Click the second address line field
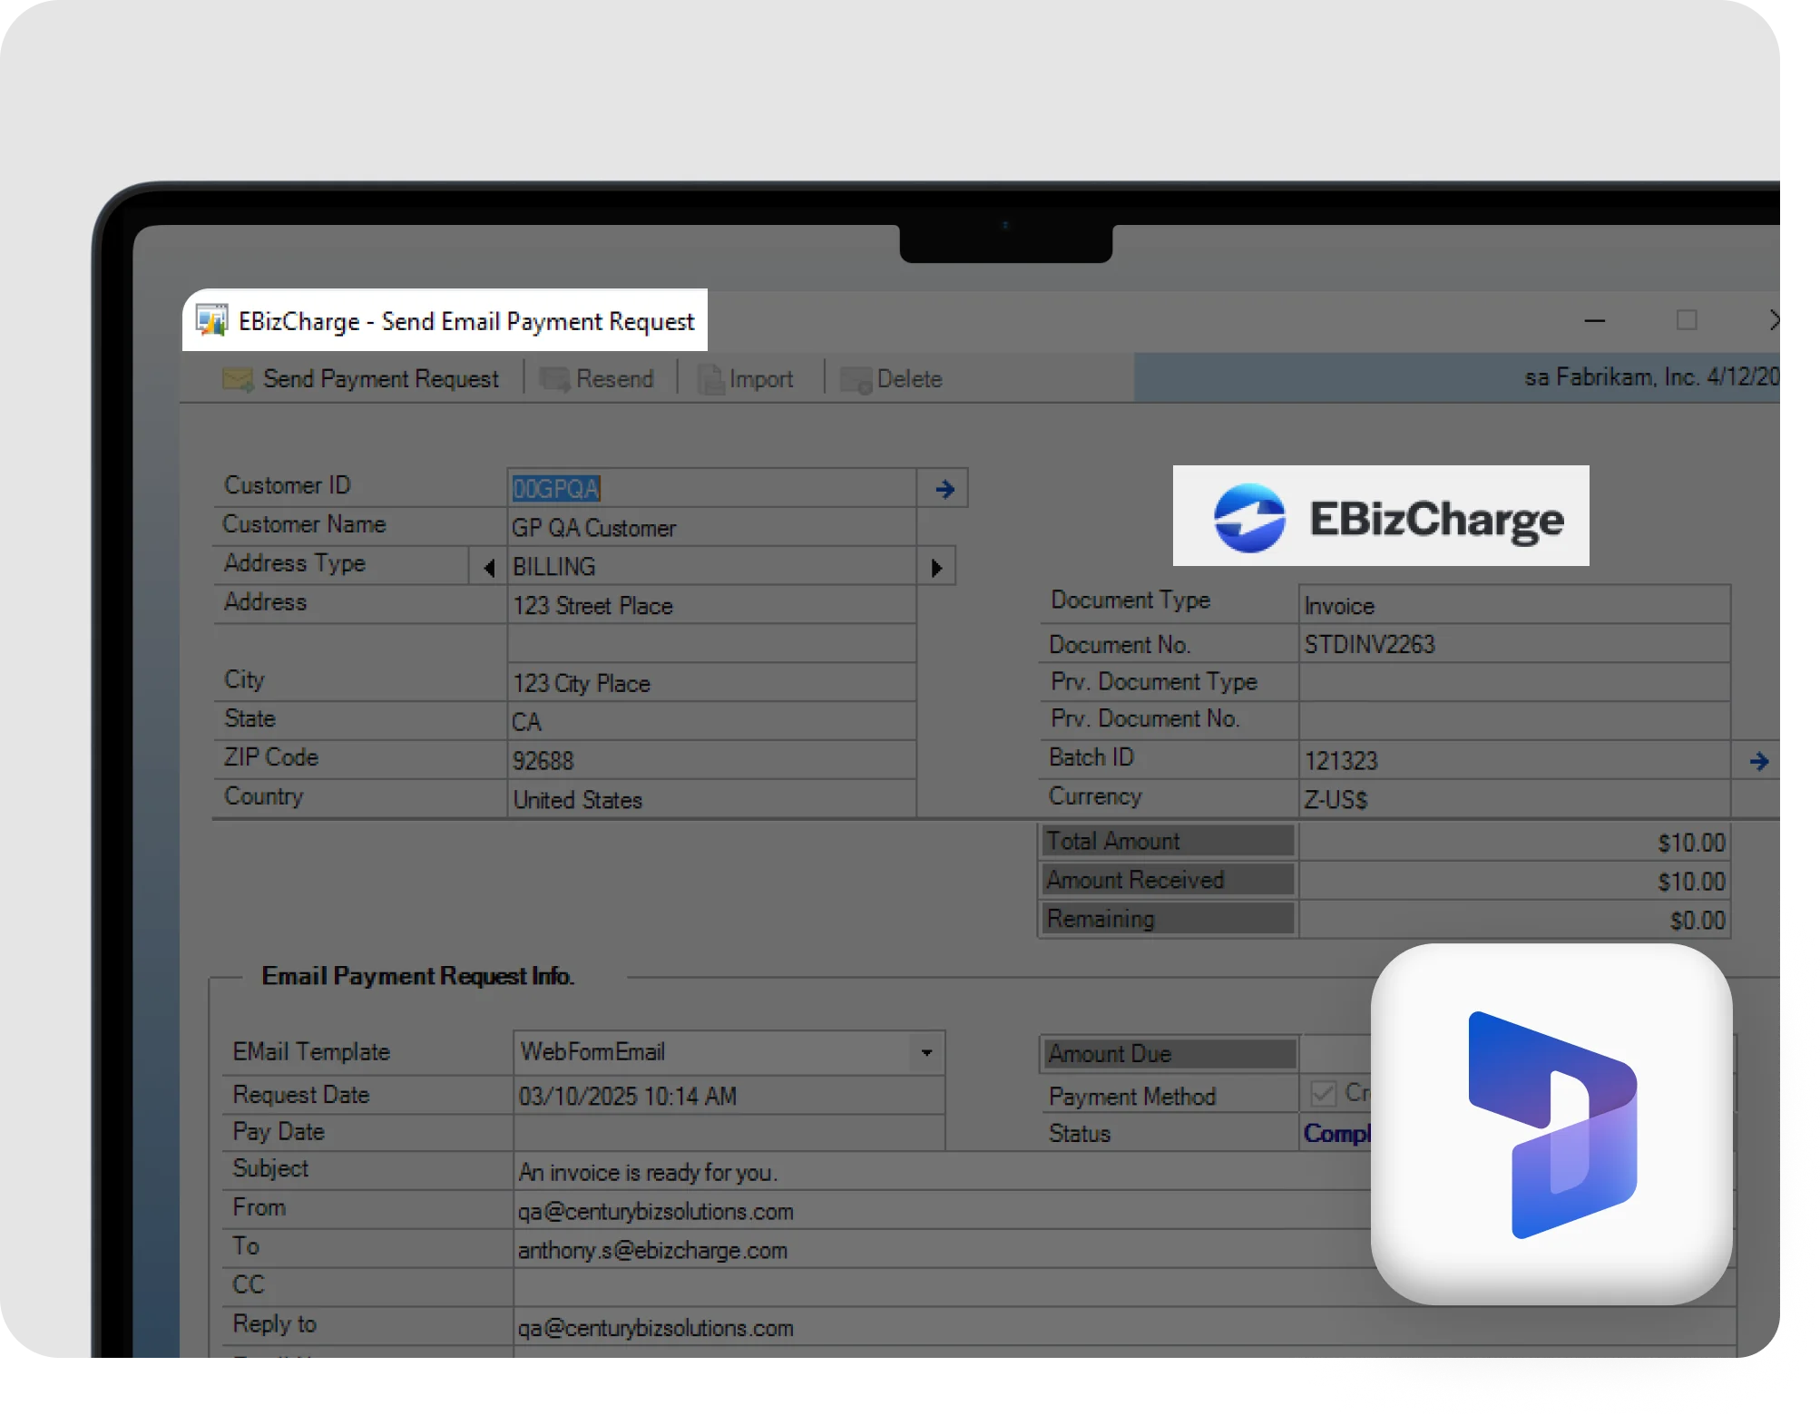 (711, 644)
